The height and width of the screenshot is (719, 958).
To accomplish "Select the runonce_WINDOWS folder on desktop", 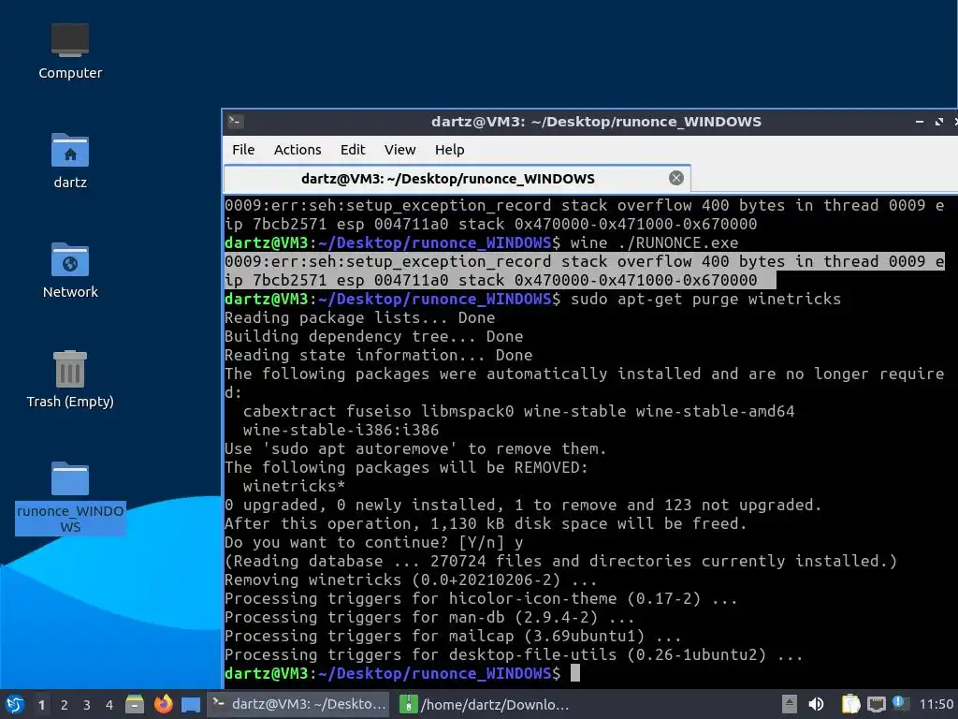I will click(69, 498).
